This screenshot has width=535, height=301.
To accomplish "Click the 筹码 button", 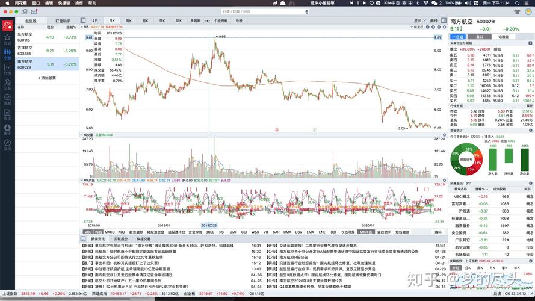I will (x=438, y=232).
